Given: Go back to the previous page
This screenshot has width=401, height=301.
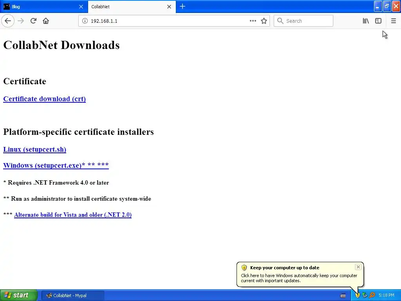Looking at the screenshot, I should point(8,21).
